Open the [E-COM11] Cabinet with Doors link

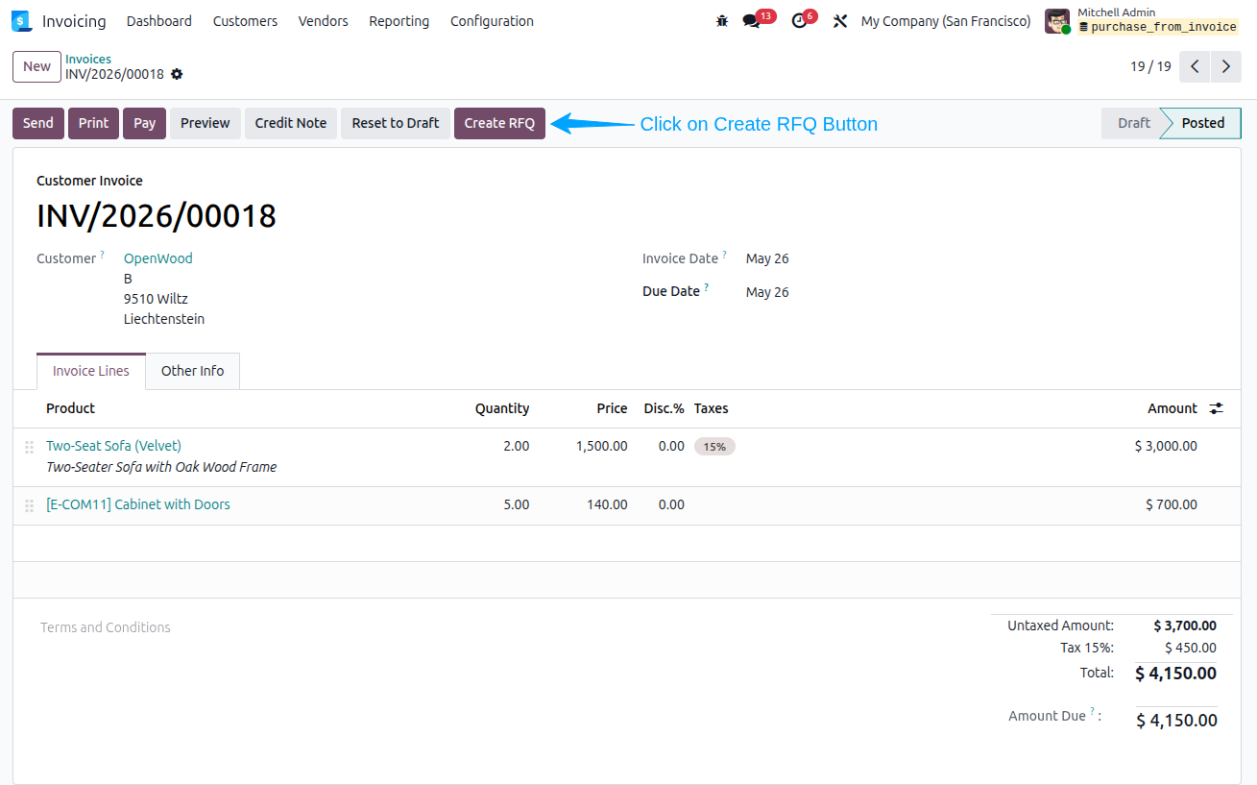pyautogui.click(x=138, y=504)
